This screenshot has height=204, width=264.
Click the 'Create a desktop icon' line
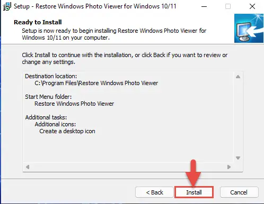67,131
